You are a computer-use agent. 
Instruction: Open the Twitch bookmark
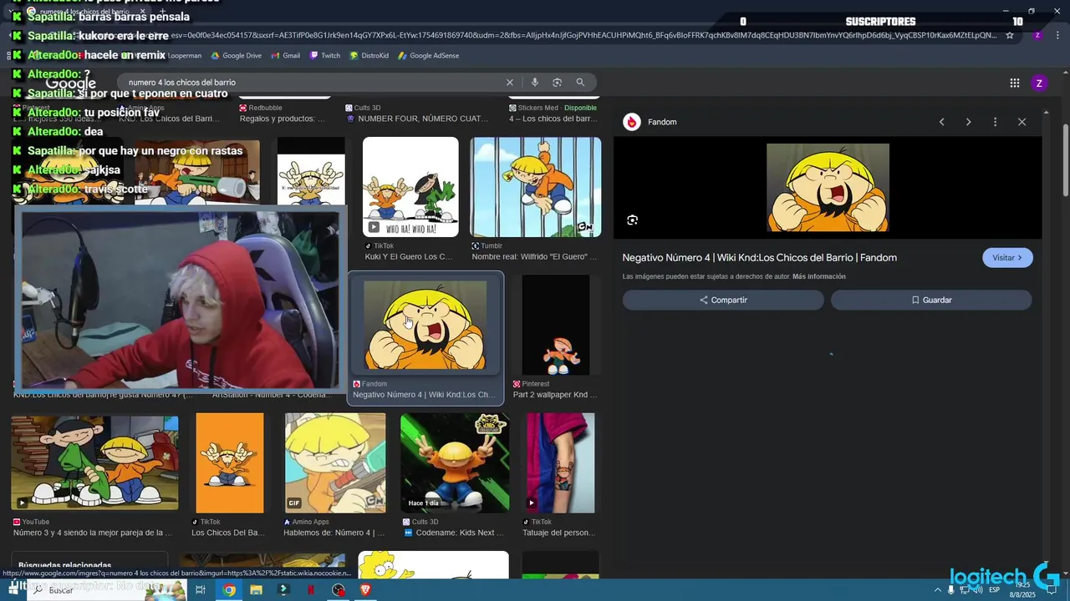(325, 56)
